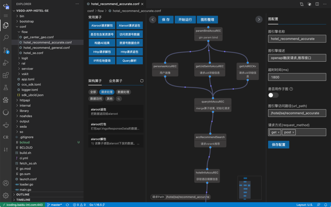Open Source Control with 2 pending changes
This screenshot has height=207, width=331.
pyautogui.click(x=6, y=50)
